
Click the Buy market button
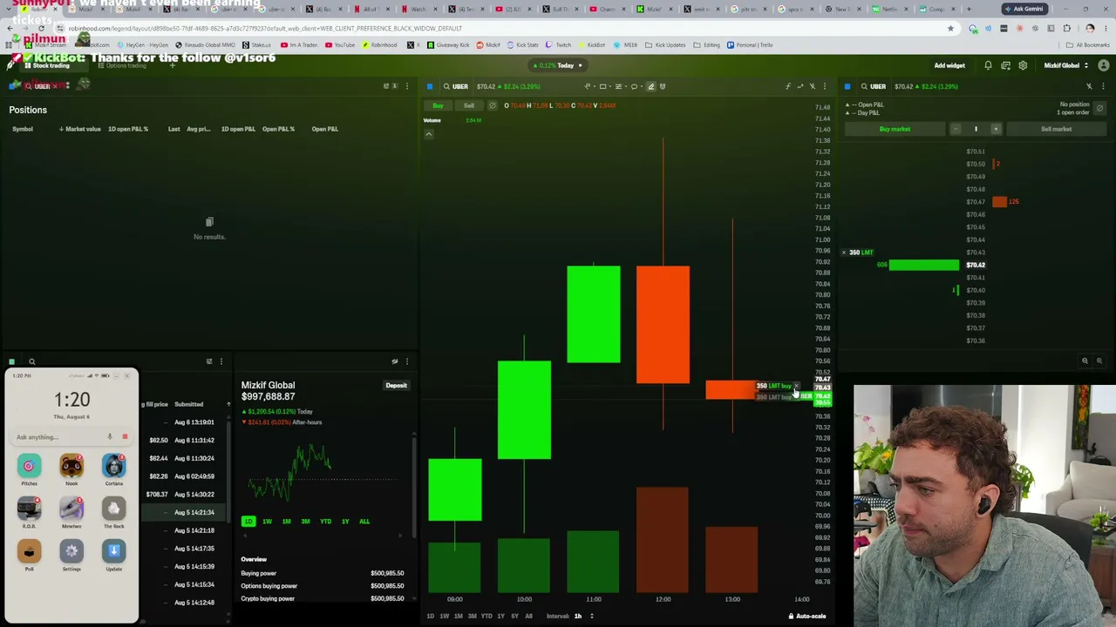[x=895, y=129]
